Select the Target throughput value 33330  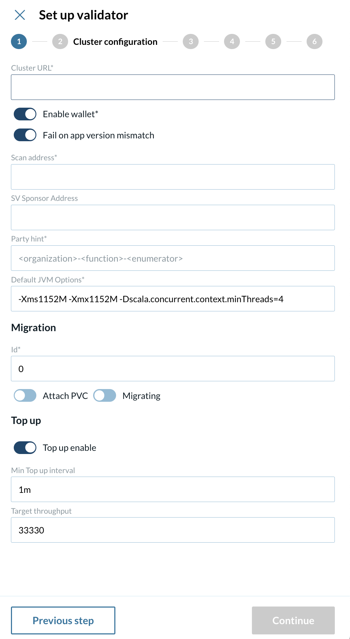(173, 530)
